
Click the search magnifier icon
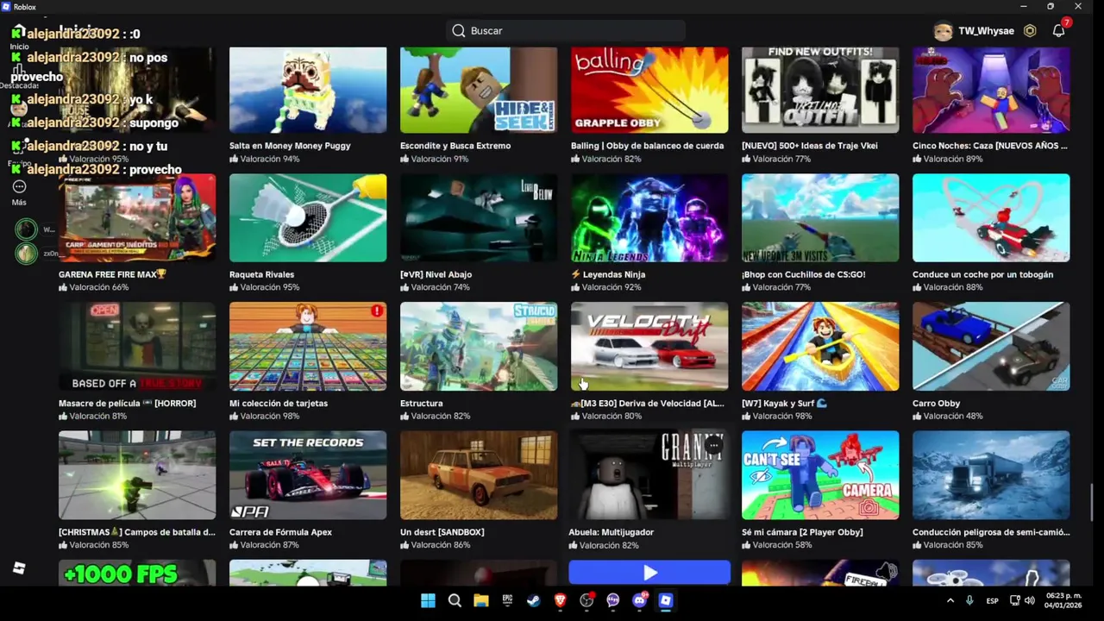[x=459, y=31]
